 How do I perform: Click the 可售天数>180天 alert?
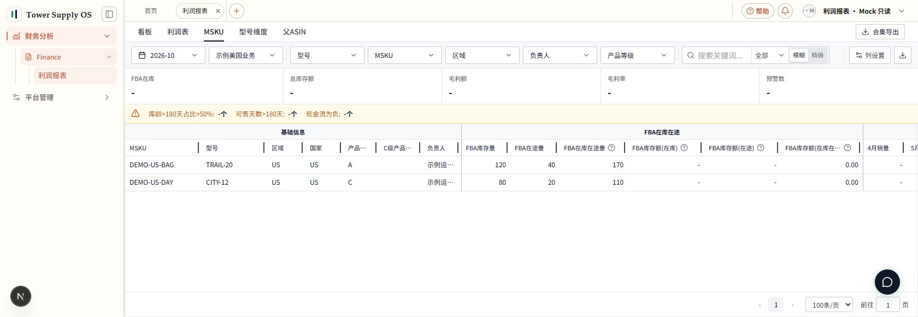coord(266,114)
